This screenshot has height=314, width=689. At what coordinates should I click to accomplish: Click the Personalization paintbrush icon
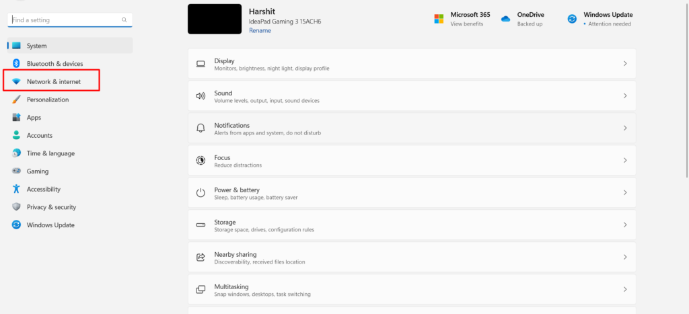click(x=16, y=100)
